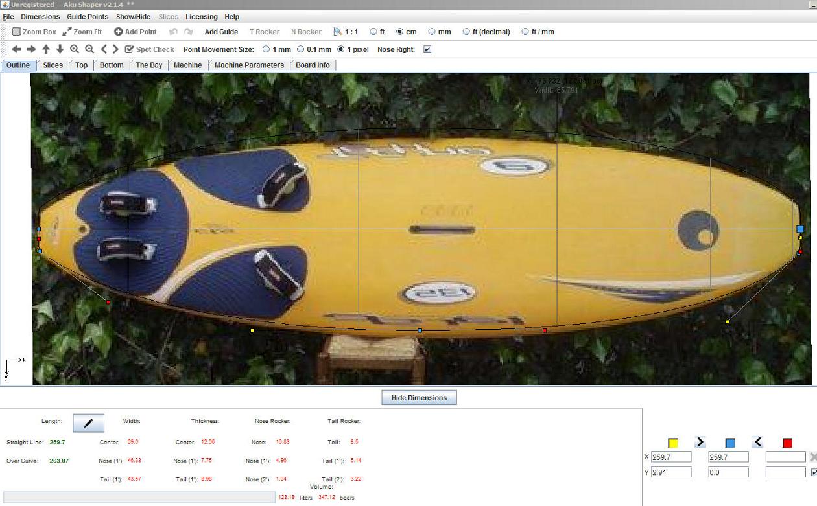The height and width of the screenshot is (506, 817).
Task: Click the blue point Y field showing 0.0
Action: (728, 472)
